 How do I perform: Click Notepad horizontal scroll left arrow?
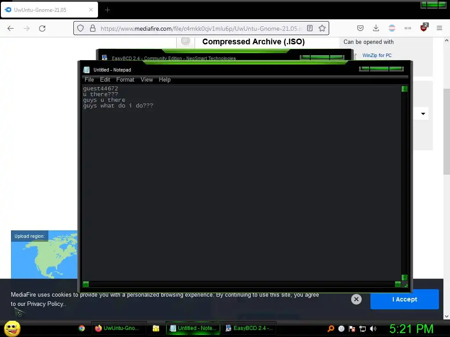click(86, 284)
